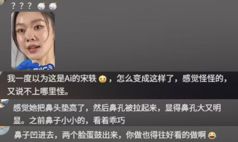Image resolution: width=238 pixels, height=142 pixels.
Task: Open avatar beside the 感觉她把鼻头垫高了 comment
Action: tap(3, 104)
